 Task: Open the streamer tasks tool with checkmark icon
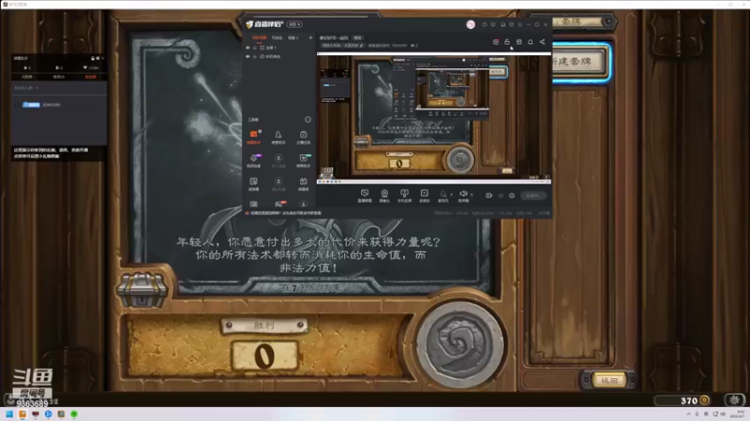303,137
